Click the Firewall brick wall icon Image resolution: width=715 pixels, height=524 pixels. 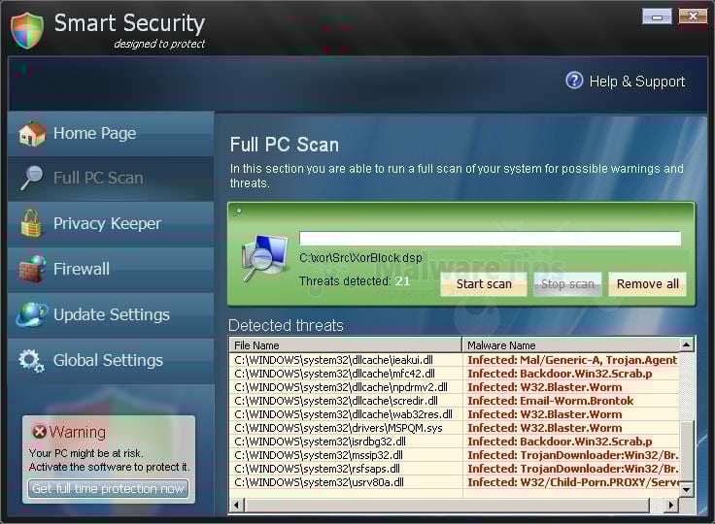(32, 269)
